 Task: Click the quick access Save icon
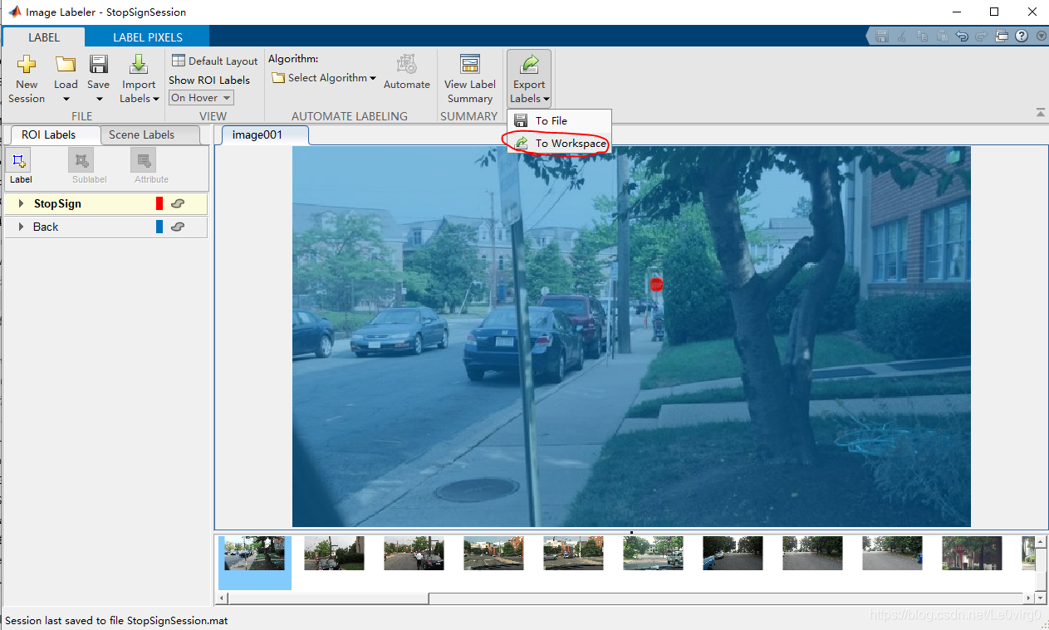[882, 36]
